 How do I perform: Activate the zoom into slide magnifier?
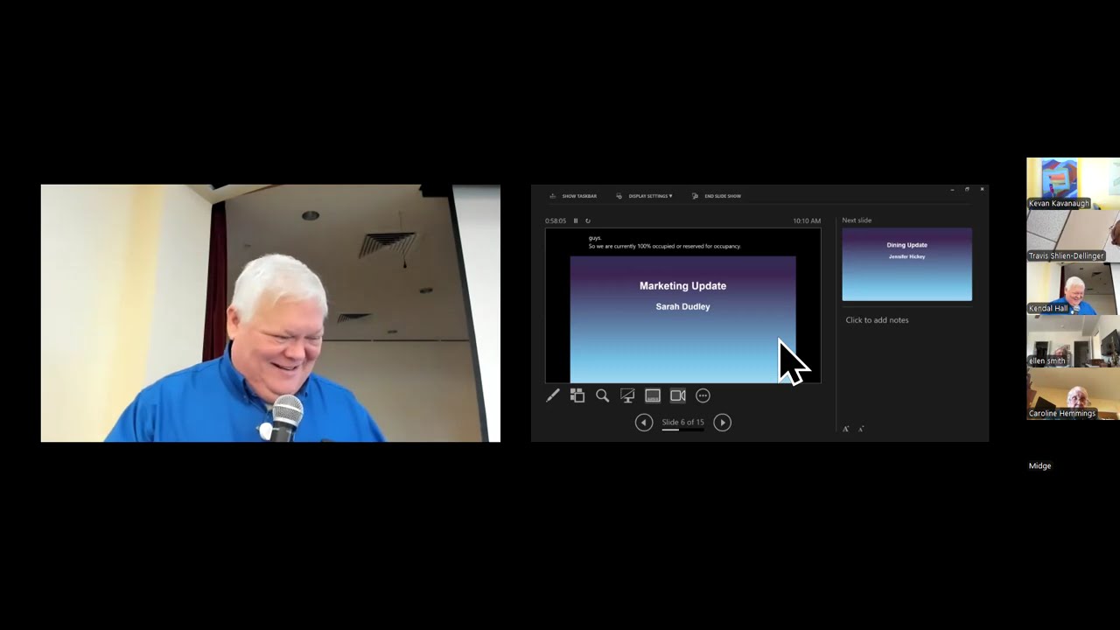(x=602, y=395)
